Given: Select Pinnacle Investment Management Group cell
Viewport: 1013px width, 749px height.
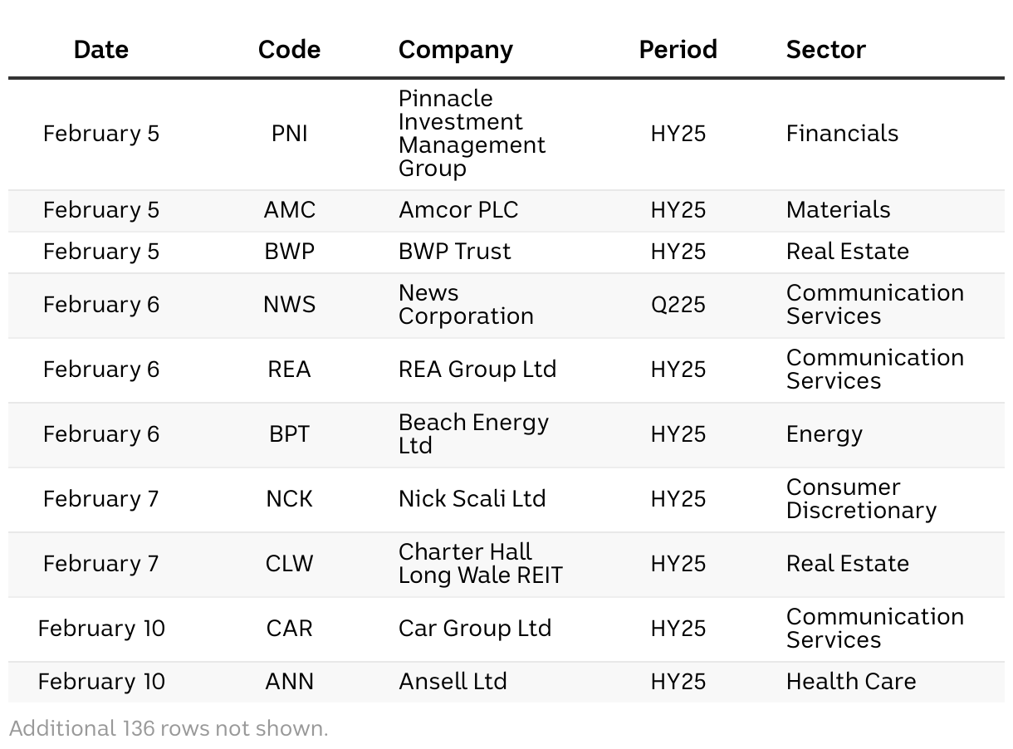Looking at the screenshot, I should click(x=472, y=134).
